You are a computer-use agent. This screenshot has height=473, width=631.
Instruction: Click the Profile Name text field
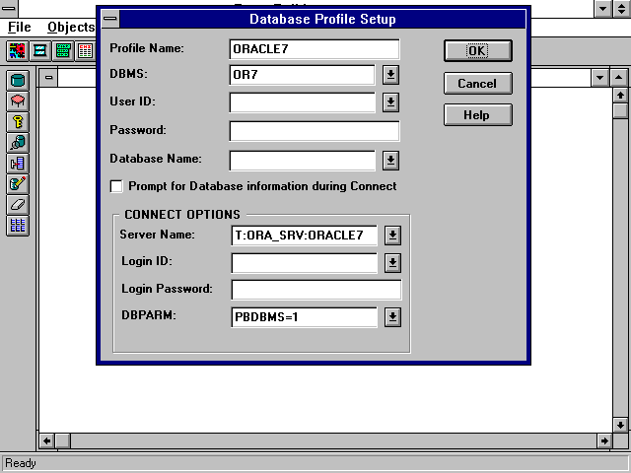pyautogui.click(x=314, y=49)
